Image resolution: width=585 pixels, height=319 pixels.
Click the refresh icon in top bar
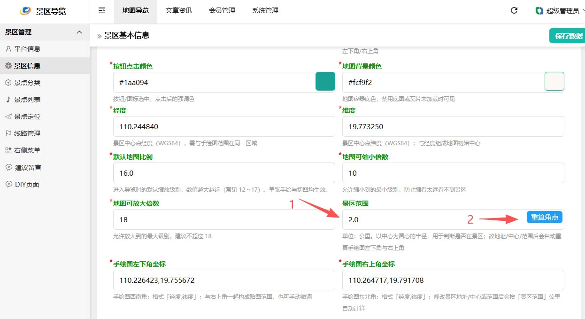click(x=514, y=10)
